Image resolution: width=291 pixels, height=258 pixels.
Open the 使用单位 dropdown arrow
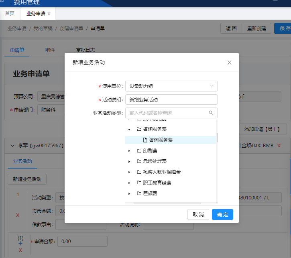[212, 86]
